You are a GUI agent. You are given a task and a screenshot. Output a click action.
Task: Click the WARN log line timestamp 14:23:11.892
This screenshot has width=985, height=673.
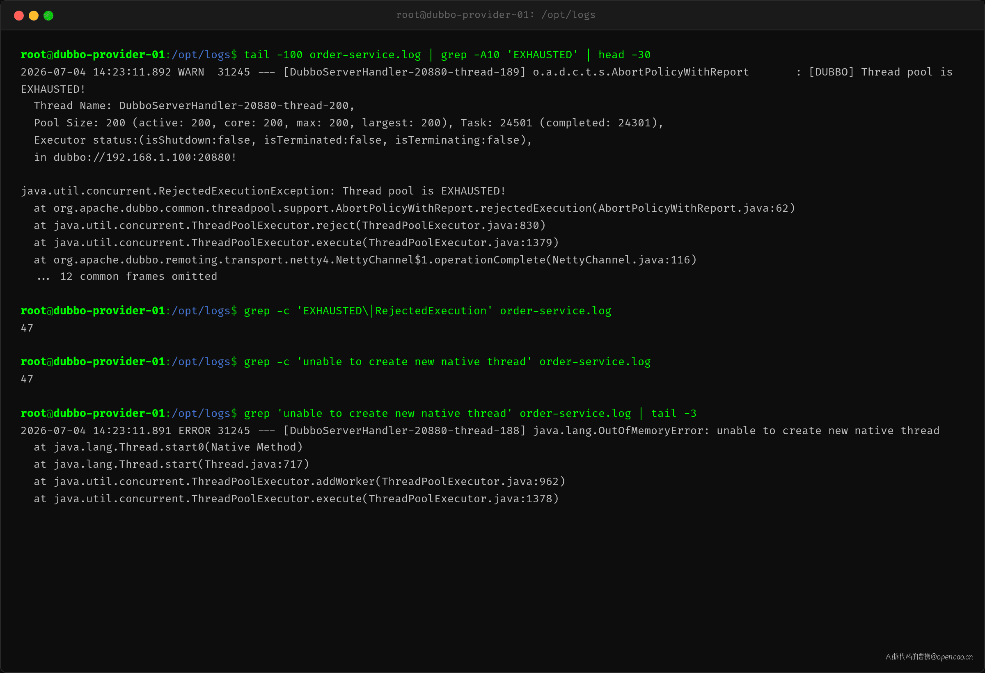tap(132, 72)
